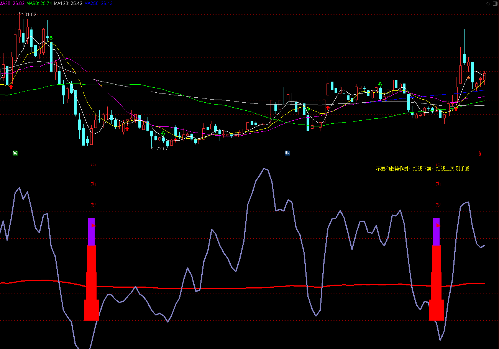The image size is (499, 349).
Task: Select the candle at the 31.62 peak
Action: (x=19, y=33)
